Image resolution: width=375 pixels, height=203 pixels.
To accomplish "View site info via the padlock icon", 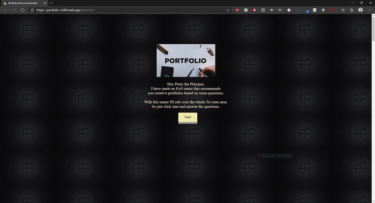I will (x=32, y=10).
